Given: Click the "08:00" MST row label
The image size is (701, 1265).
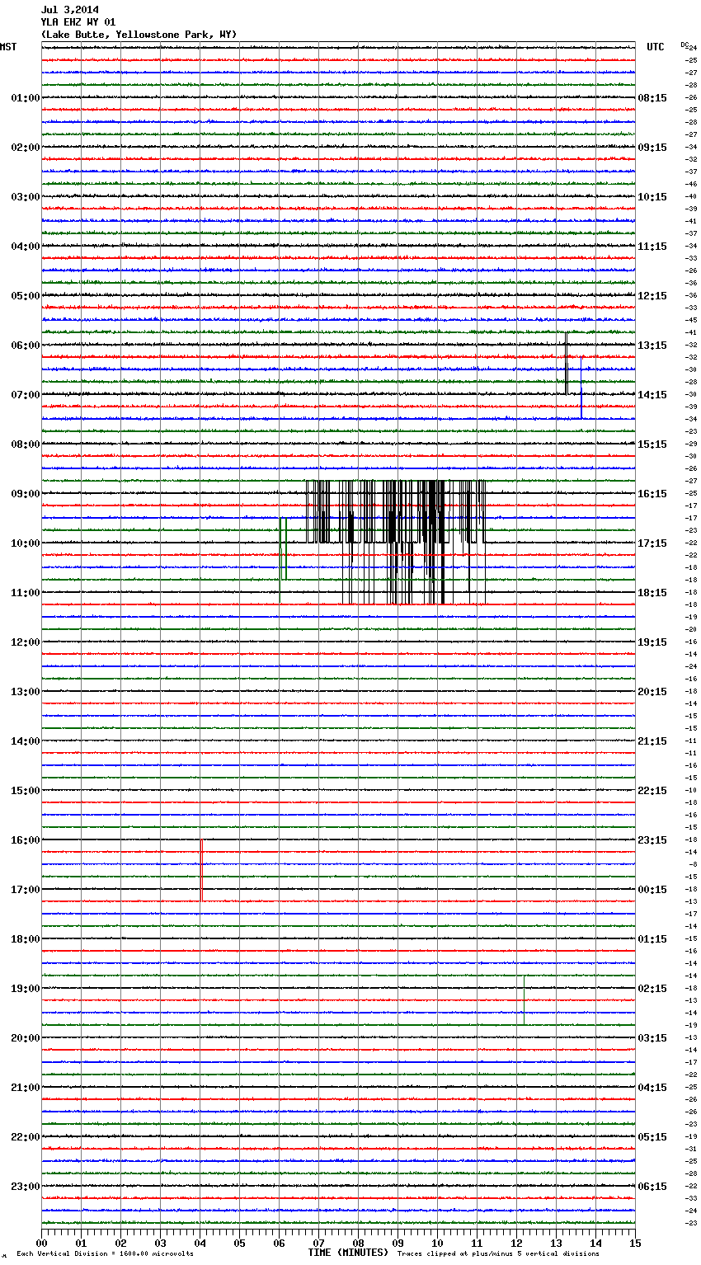Looking at the screenshot, I should (26, 444).
